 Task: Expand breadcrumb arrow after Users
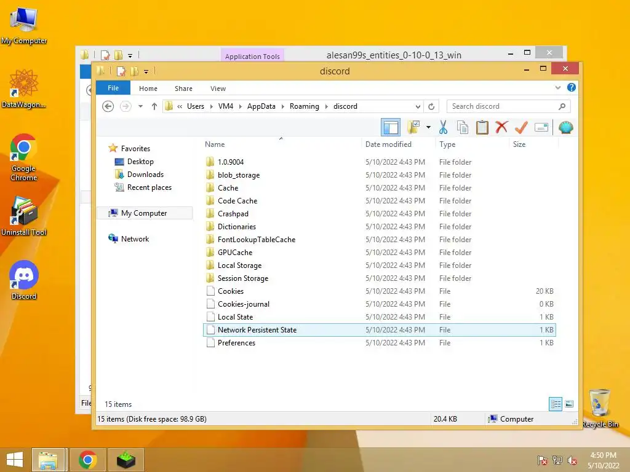tap(212, 106)
